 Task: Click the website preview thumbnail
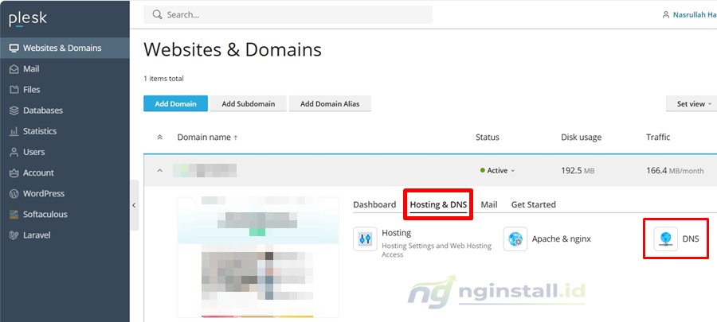click(x=258, y=258)
